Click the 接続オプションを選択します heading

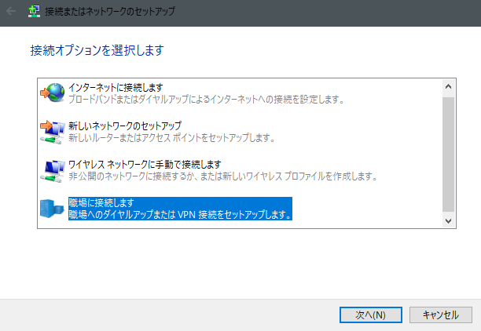[97, 50]
